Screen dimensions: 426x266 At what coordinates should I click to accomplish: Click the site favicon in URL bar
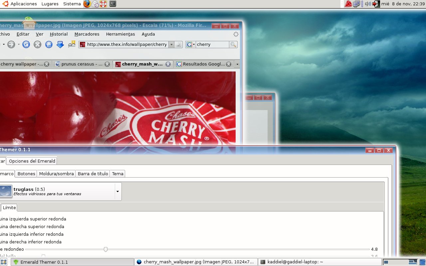[x=83, y=44]
